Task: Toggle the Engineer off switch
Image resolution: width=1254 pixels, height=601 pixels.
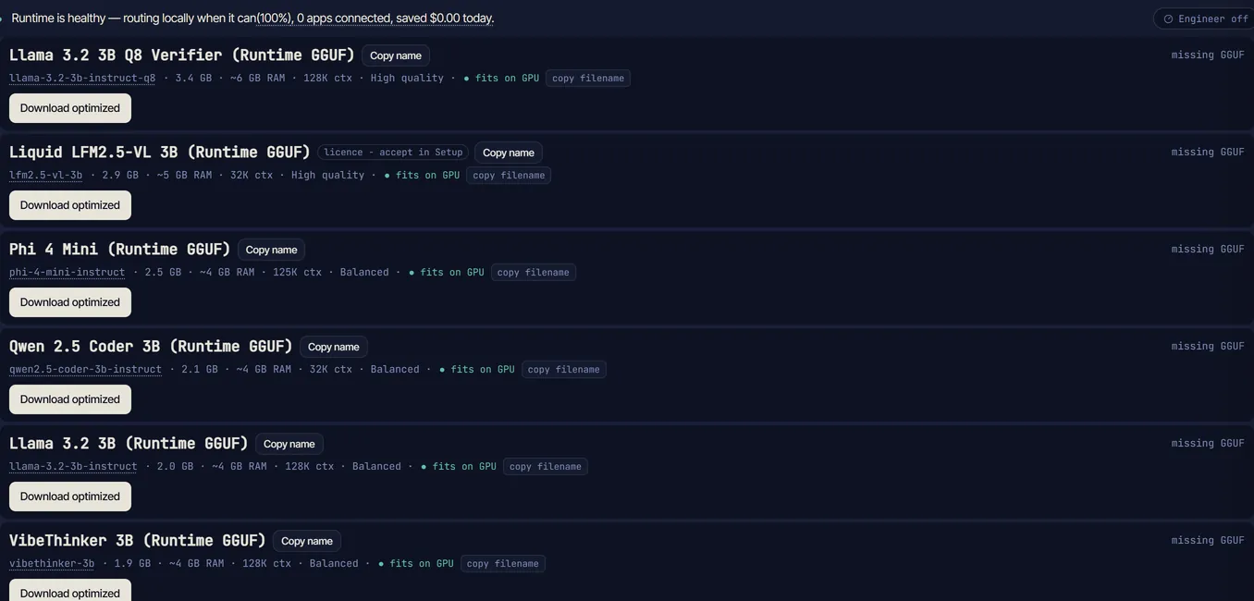Action: (1205, 18)
